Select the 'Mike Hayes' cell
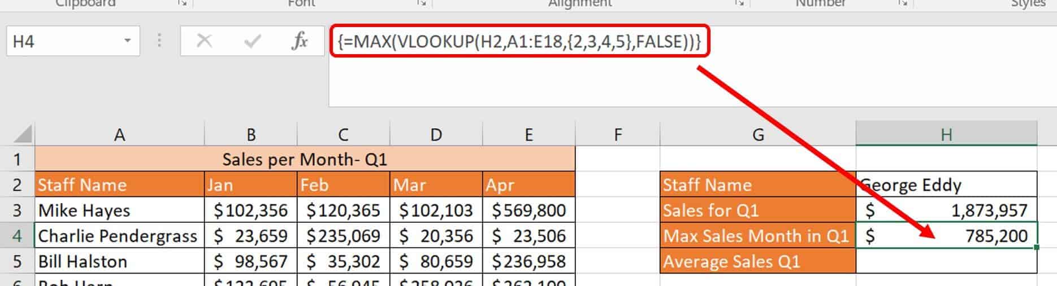The image size is (1057, 286). (119, 210)
